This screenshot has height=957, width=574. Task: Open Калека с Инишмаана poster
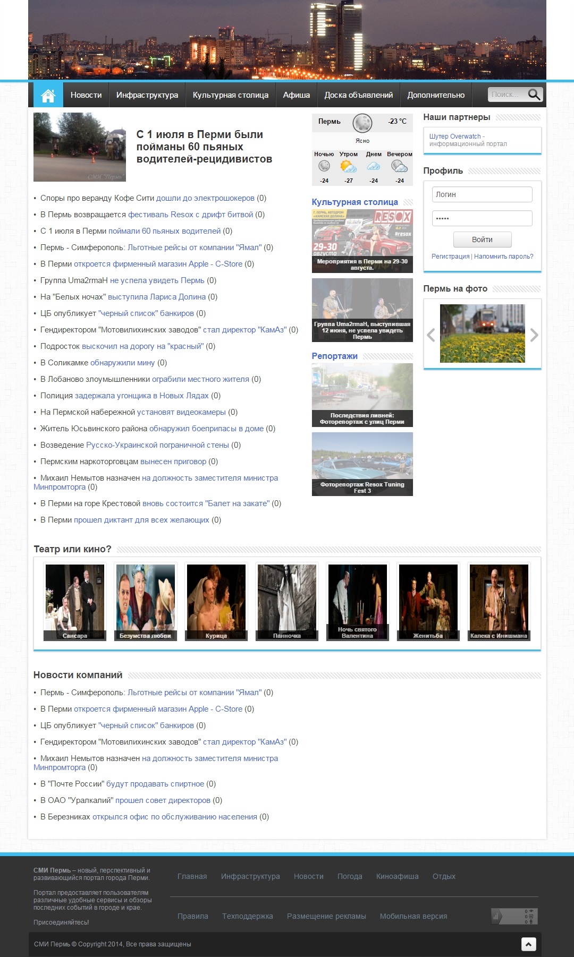[499, 602]
